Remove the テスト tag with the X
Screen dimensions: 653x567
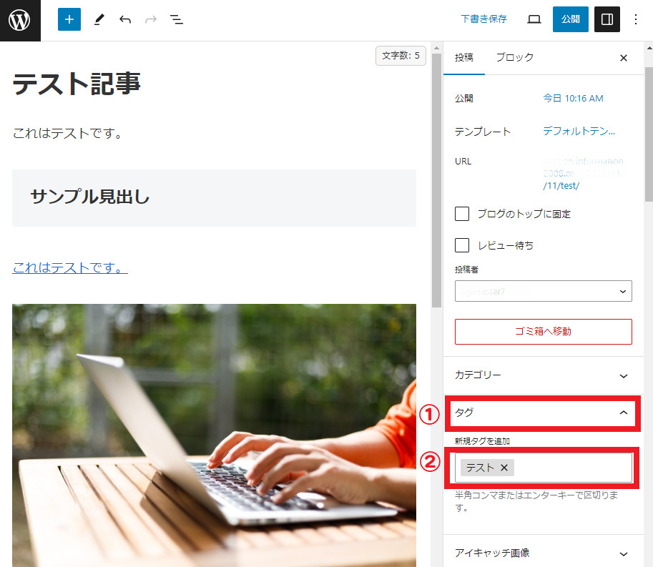pos(504,468)
